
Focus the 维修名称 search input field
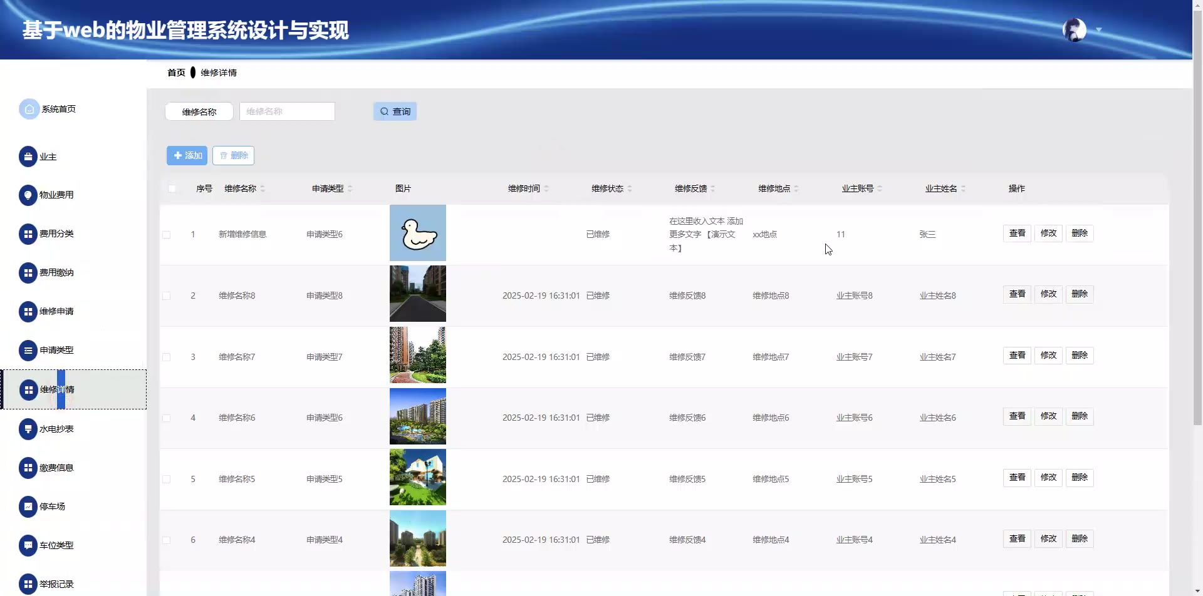[287, 111]
